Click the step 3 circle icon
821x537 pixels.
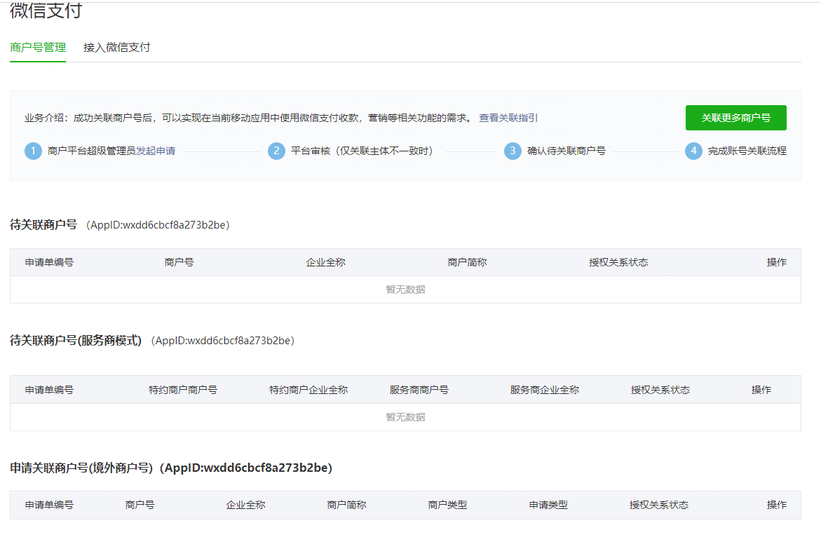click(x=513, y=151)
